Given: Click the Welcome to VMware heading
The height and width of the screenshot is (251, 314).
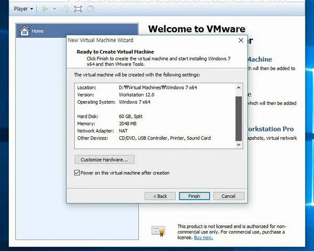Looking at the screenshot, I should [197, 29].
